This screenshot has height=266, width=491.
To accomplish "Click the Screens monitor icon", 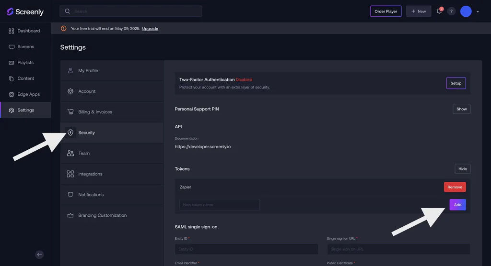I will click(x=12, y=46).
